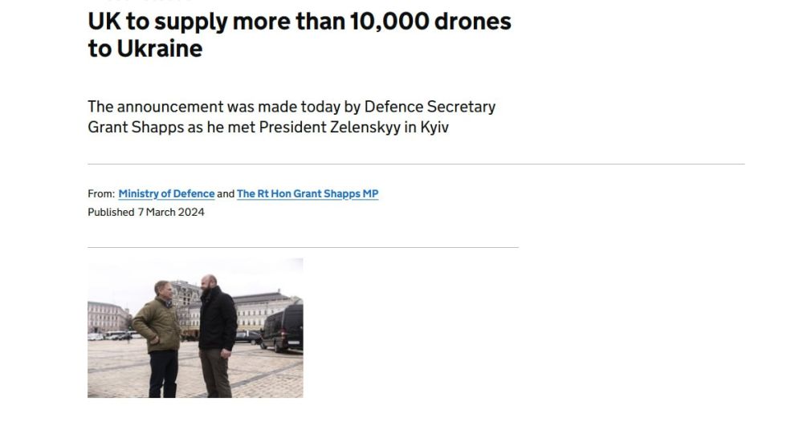This screenshot has width=803, height=426.
Task: Click the divider line above the photo
Action: coord(303,247)
